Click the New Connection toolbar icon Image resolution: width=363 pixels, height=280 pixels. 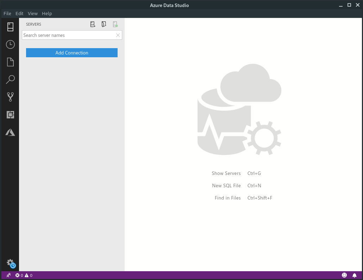pos(93,24)
